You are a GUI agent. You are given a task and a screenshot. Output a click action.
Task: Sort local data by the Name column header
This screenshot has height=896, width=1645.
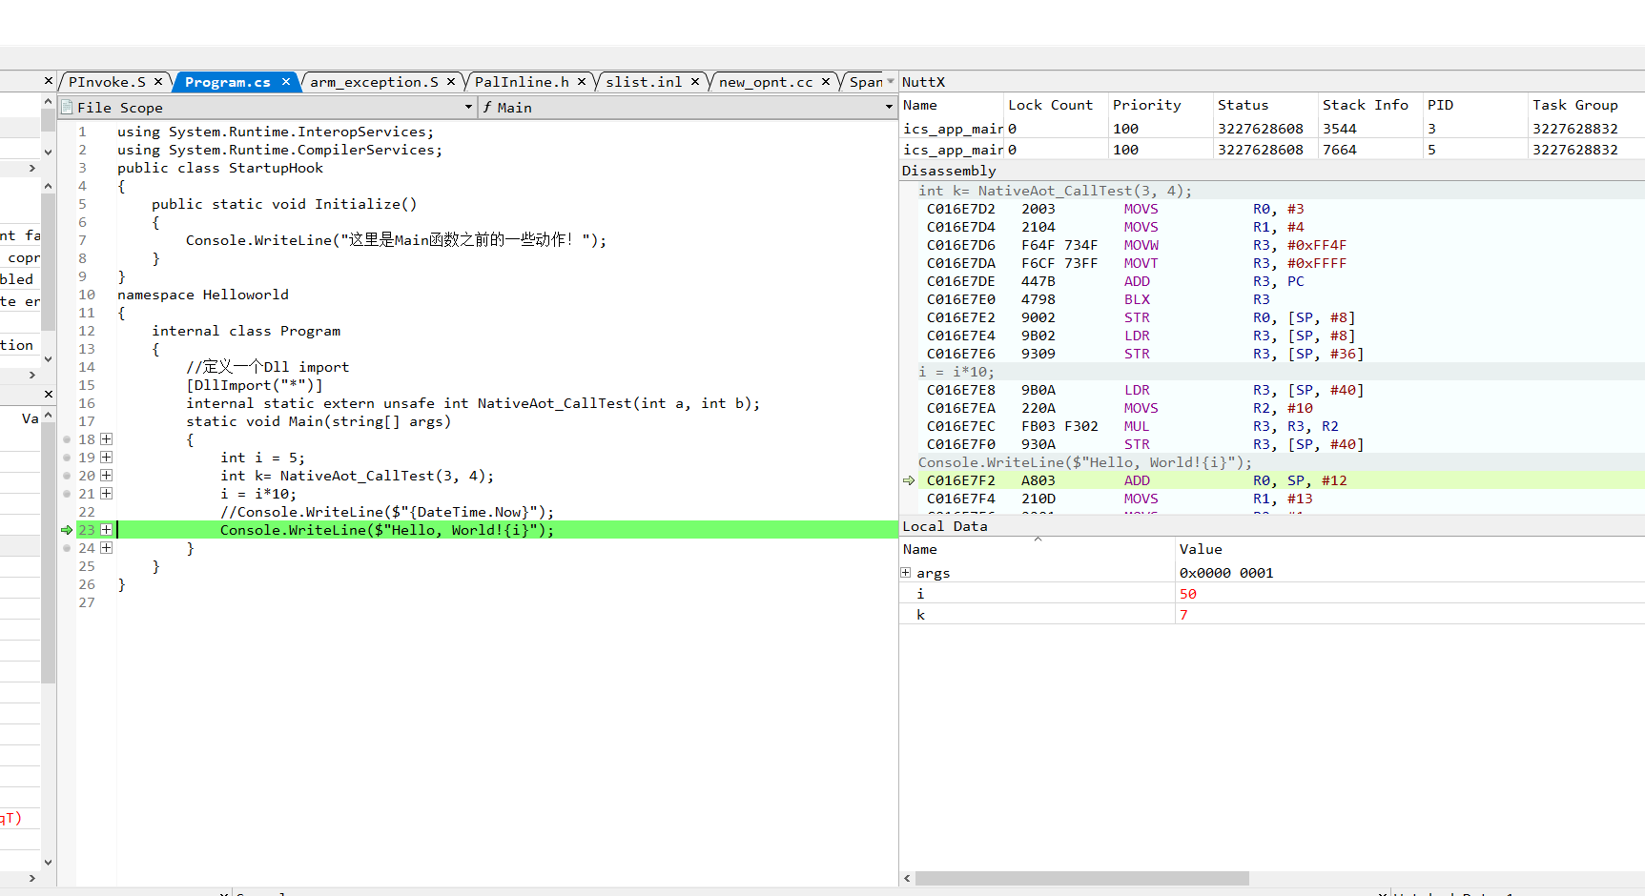[920, 549]
